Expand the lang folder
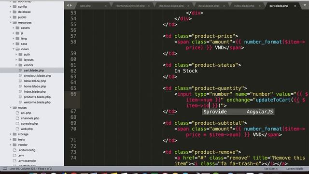This screenshot has height=174, width=309. coord(14,39)
